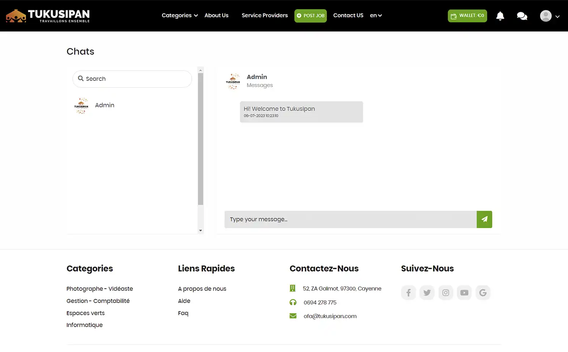The height and width of the screenshot is (352, 568).
Task: Click the wallet balance button
Action: click(x=467, y=16)
